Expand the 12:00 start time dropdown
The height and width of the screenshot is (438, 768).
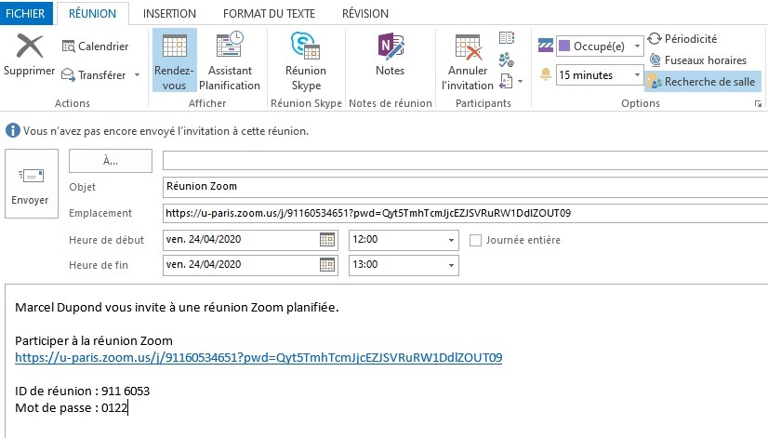450,240
